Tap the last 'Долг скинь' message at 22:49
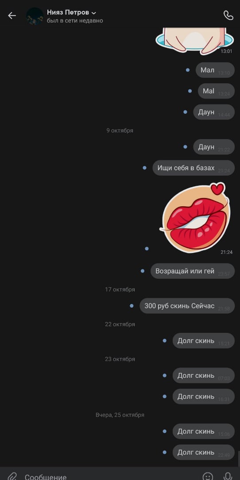 tap(203, 452)
